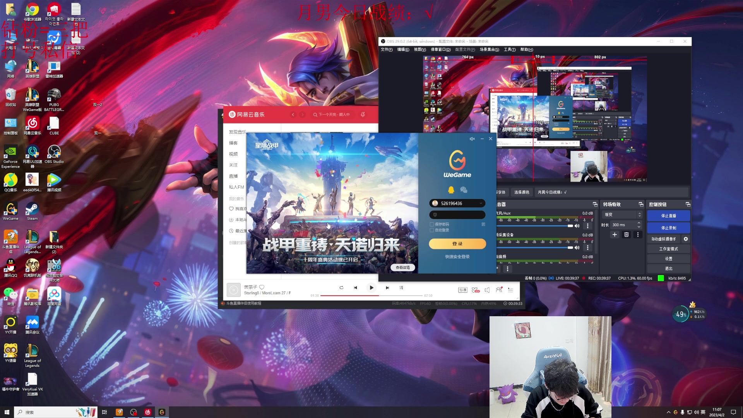Skip to next track in NetEase Music

point(387,288)
